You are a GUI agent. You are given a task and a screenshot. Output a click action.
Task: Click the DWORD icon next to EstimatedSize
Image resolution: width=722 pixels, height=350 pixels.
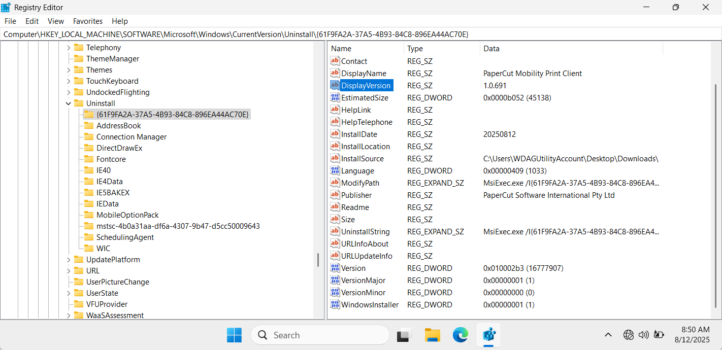click(335, 98)
